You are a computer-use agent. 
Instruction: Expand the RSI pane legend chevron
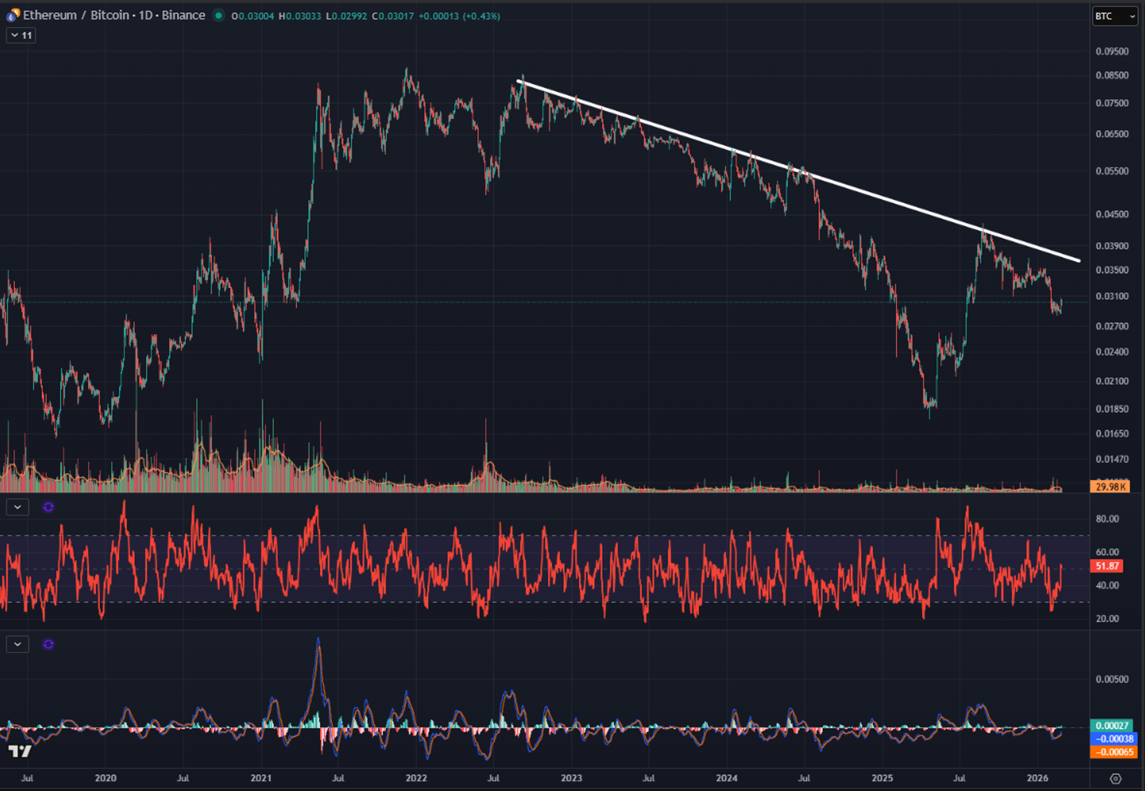pyautogui.click(x=17, y=507)
